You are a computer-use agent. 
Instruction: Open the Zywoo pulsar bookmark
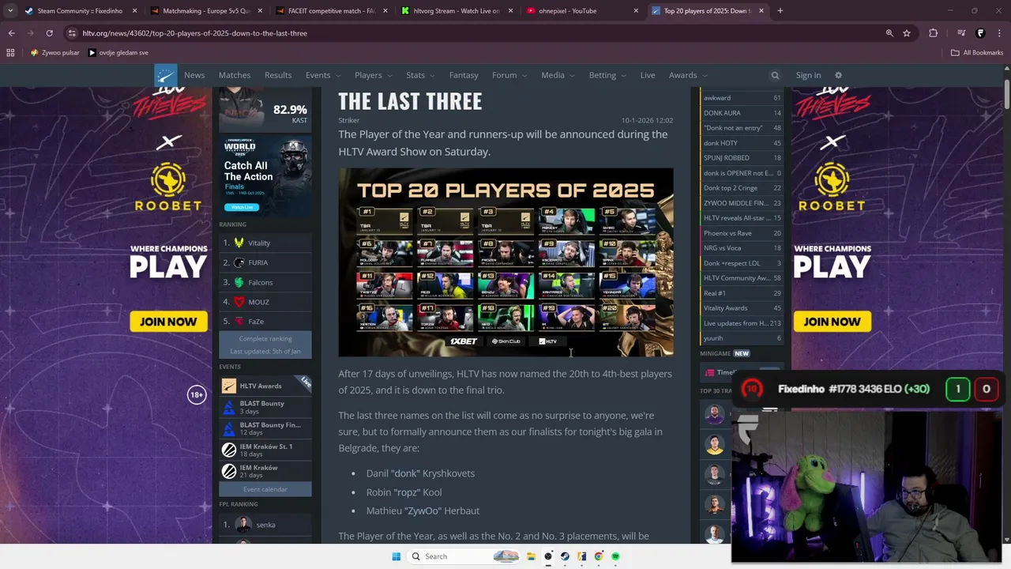[54, 53]
